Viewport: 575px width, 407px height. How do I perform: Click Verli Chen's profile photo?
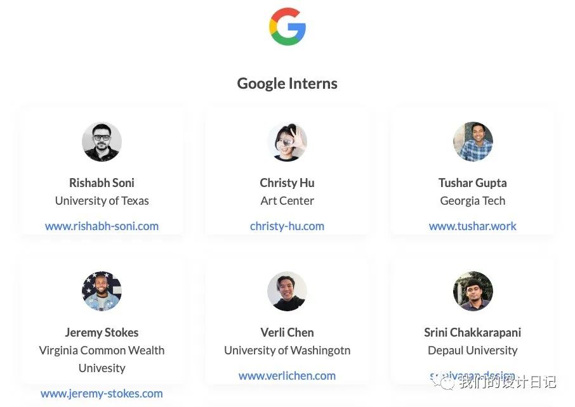(287, 291)
